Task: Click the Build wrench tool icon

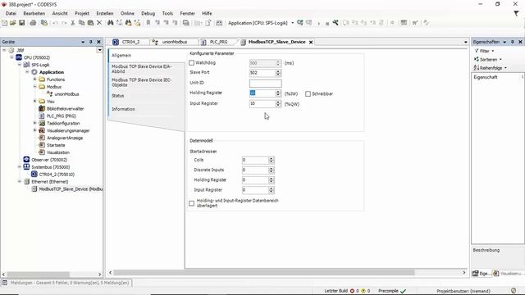Action: point(336,23)
